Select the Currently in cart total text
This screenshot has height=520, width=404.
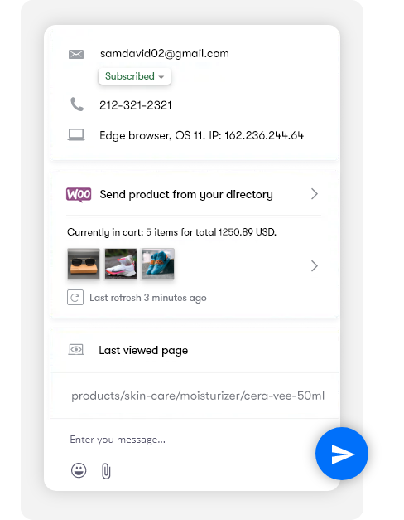171,232
